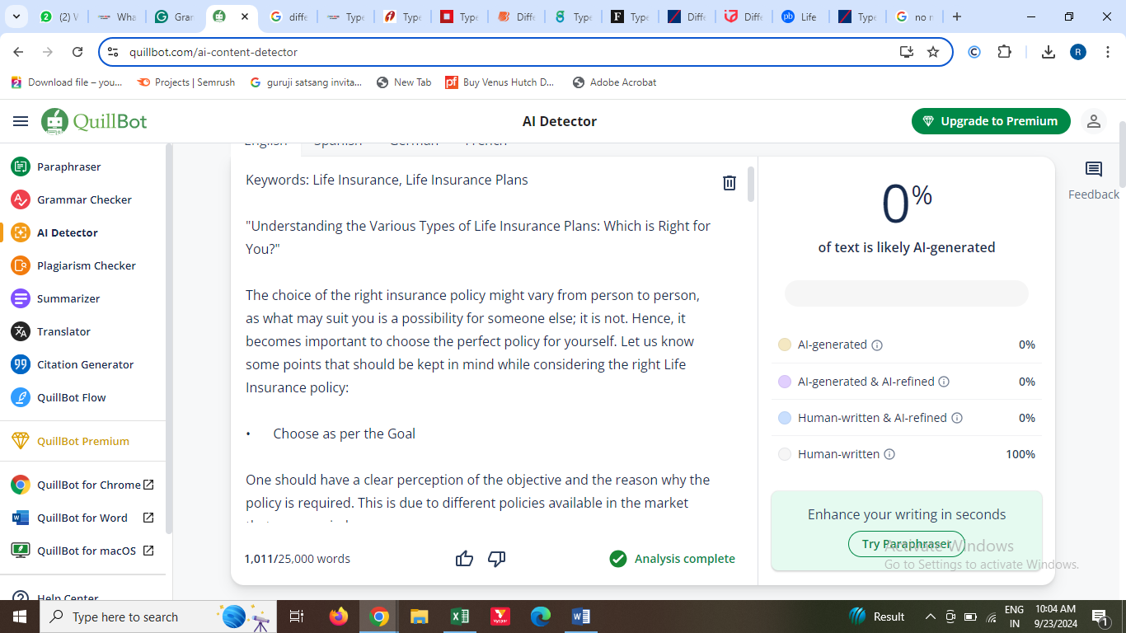Viewport: 1126px width, 633px height.
Task: Switch to the Gran tab
Action: pos(174,16)
